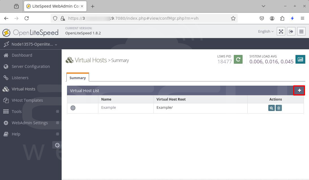Click the LSWS PID value 18477

point(224,62)
